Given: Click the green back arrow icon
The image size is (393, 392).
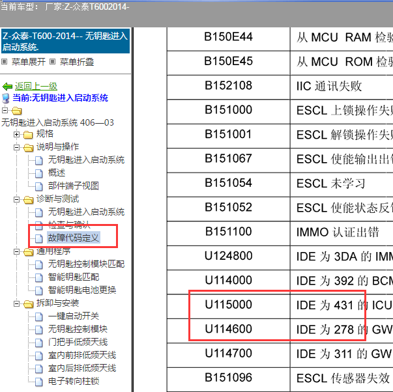Looking at the screenshot, I should pyautogui.click(x=7, y=87).
